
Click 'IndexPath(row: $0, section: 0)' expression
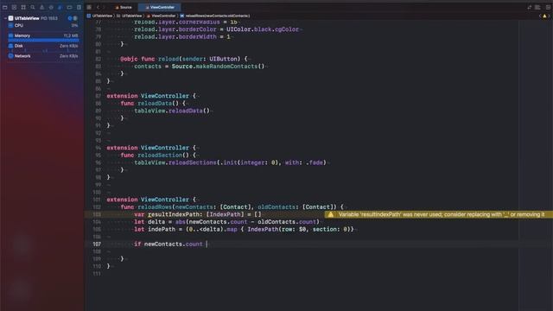(x=299, y=229)
